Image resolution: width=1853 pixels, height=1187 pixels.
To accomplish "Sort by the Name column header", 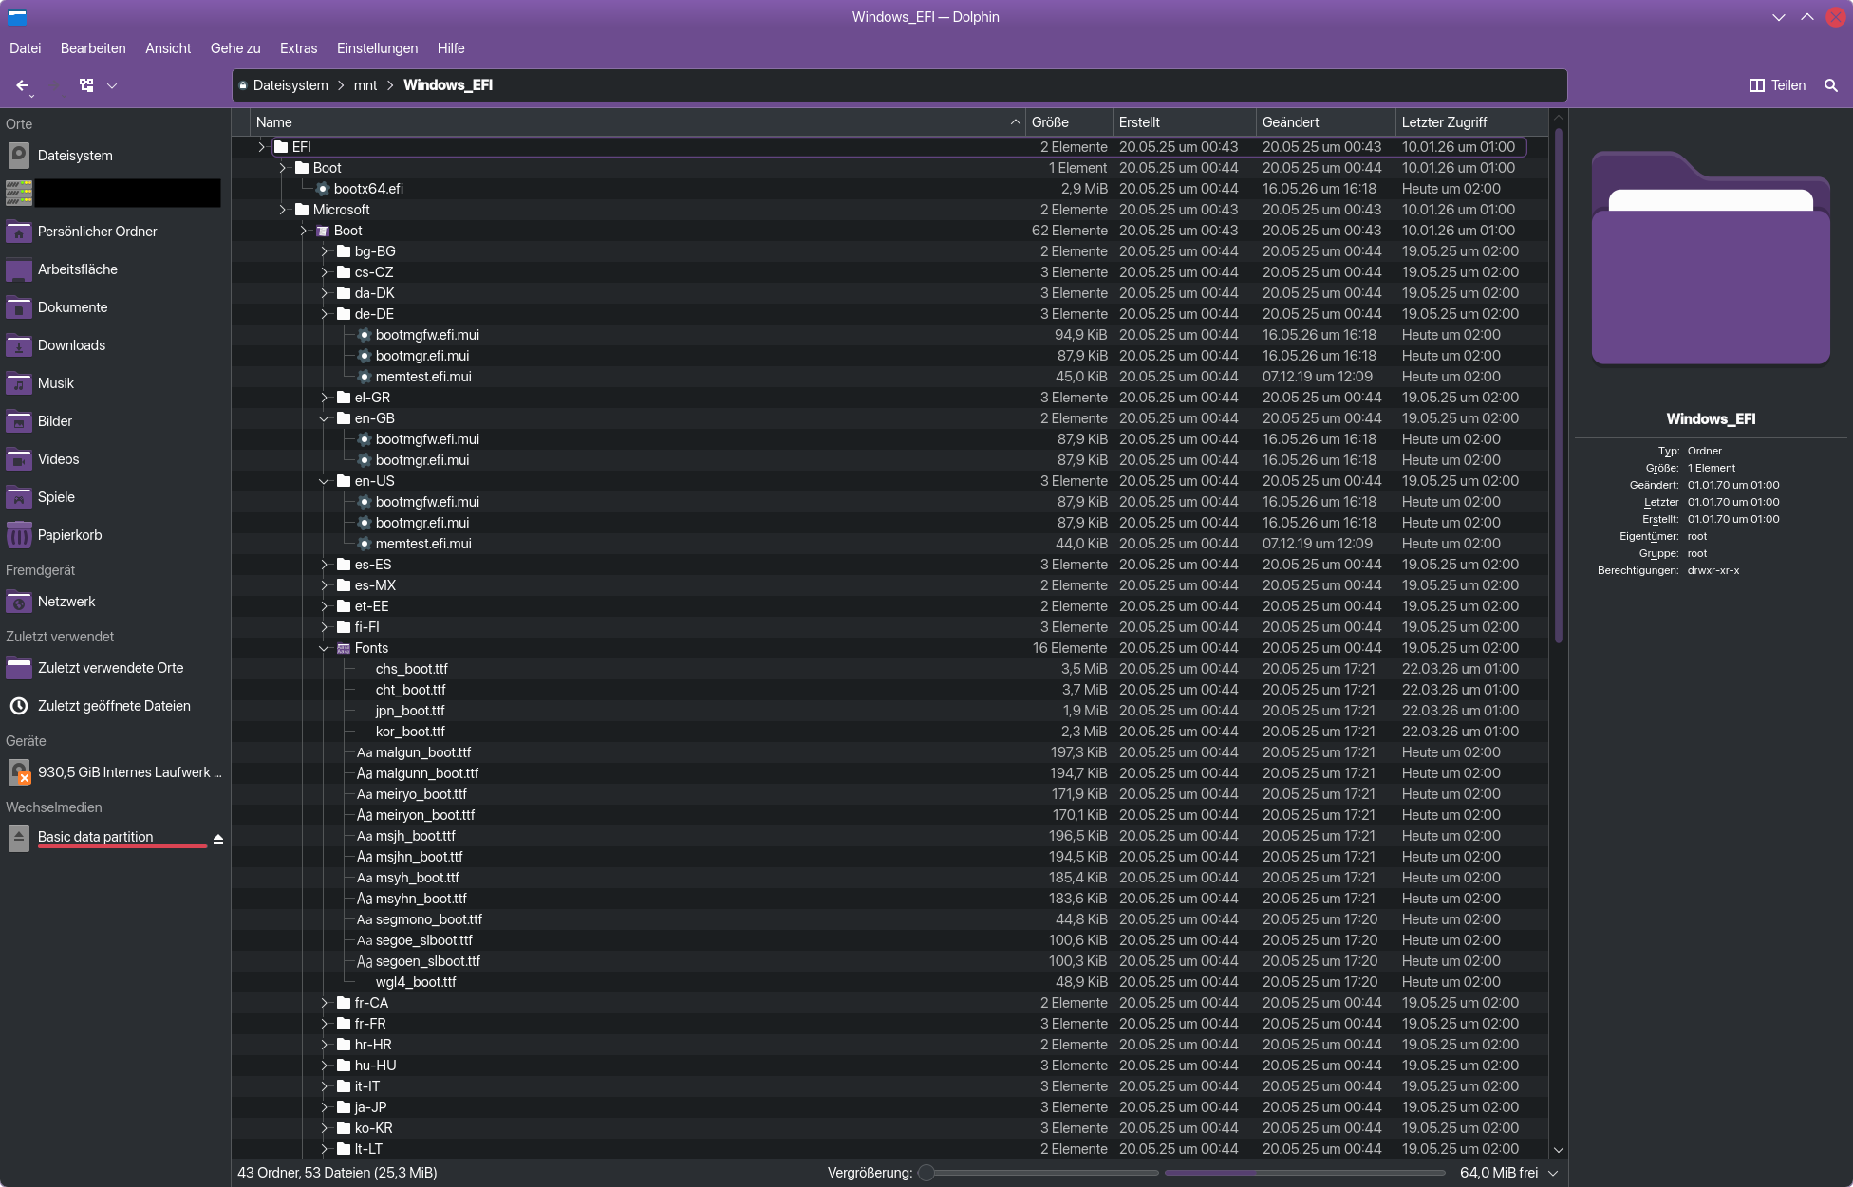I will [x=638, y=122].
